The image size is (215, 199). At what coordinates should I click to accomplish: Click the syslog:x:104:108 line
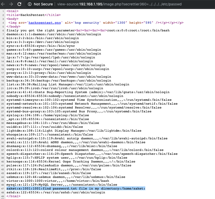coord(47,115)
